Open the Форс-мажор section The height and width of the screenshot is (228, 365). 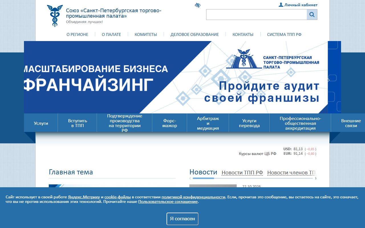point(170,123)
